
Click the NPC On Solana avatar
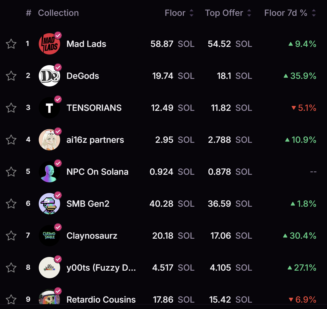point(49,172)
